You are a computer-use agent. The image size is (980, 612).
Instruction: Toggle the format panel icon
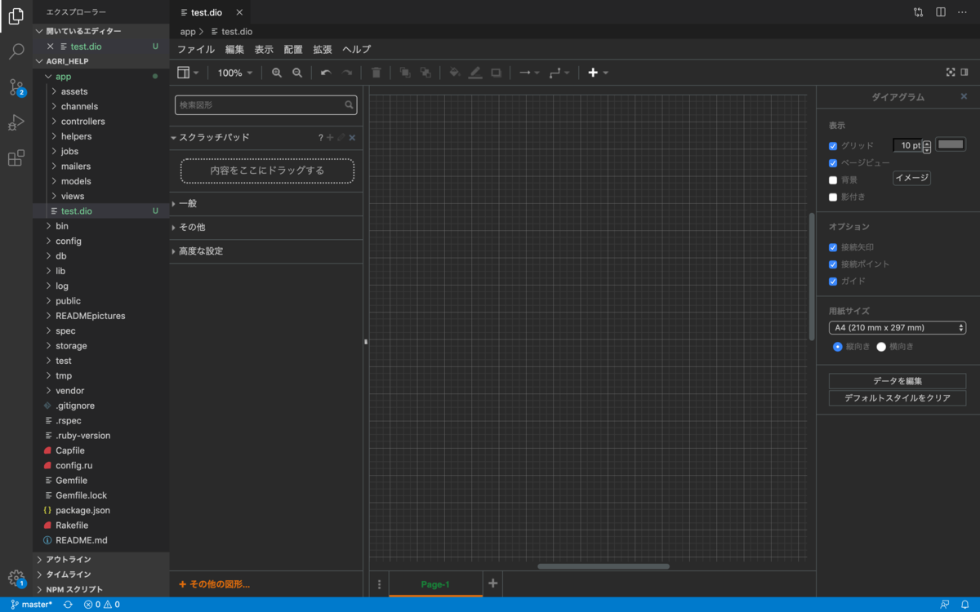[964, 73]
